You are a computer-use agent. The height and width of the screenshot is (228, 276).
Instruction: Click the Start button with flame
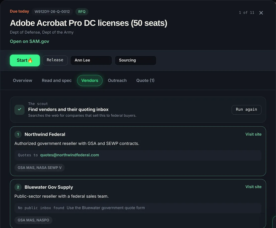tap(25, 60)
